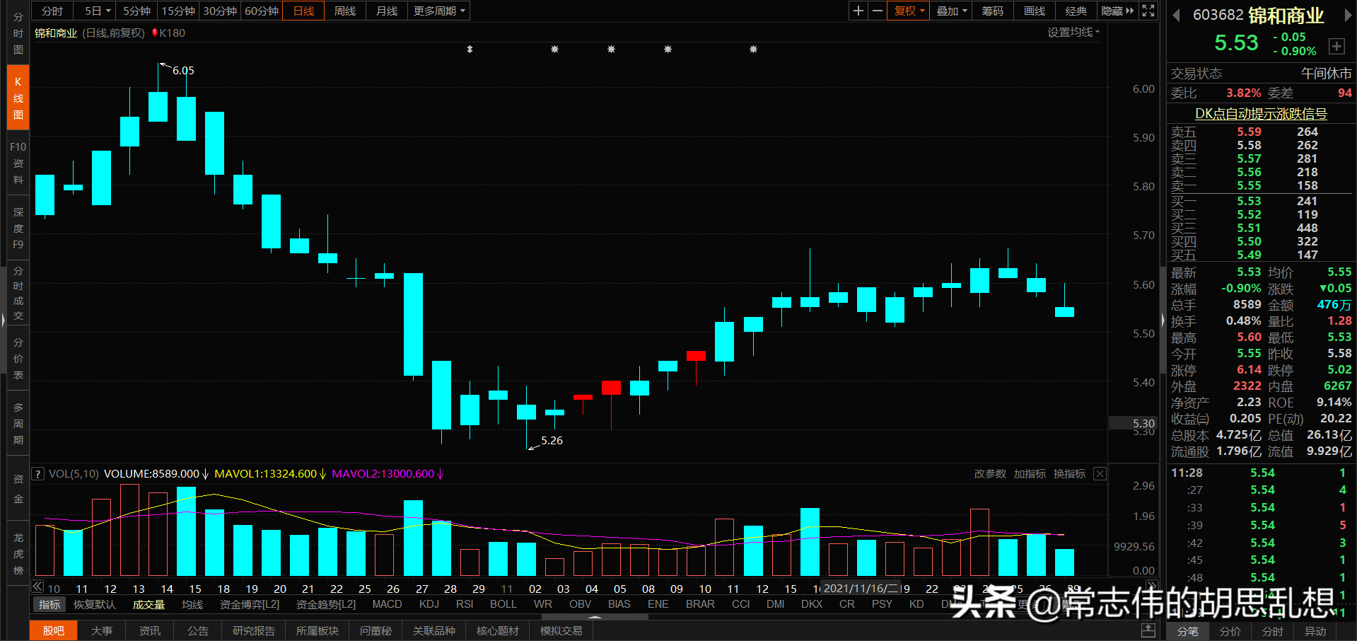Collapse the time axis using the double-chevron icon
Image resolution: width=1357 pixels, height=641 pixels.
point(37,586)
